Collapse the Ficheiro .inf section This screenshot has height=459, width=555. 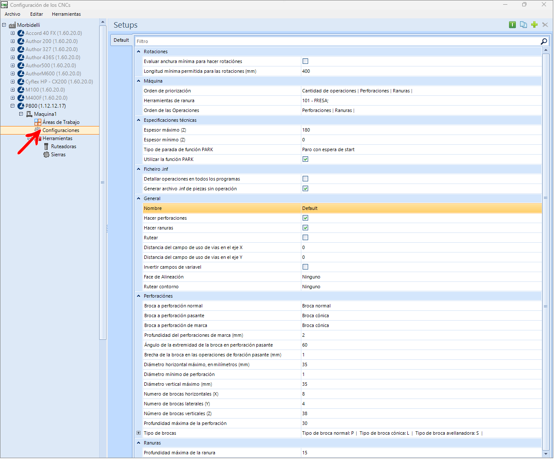click(139, 169)
